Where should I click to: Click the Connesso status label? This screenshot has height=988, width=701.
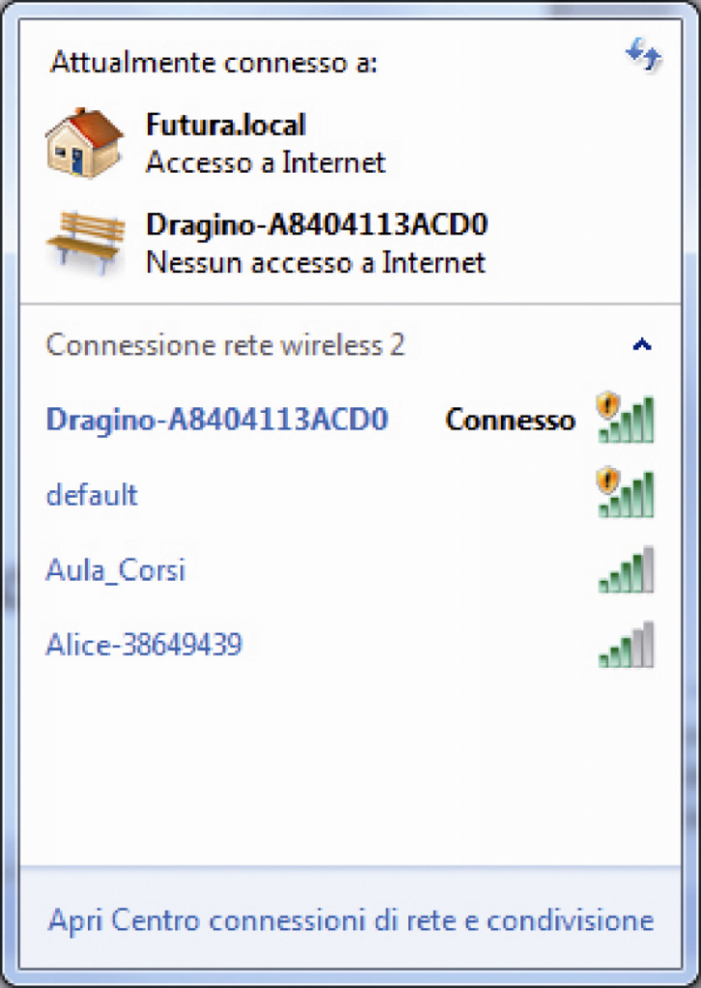point(510,420)
